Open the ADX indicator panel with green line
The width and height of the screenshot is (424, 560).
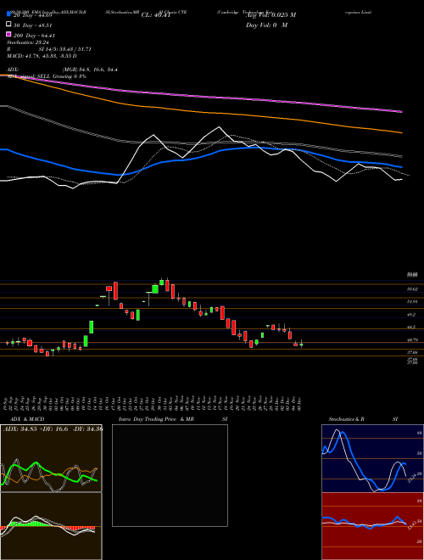point(51,458)
